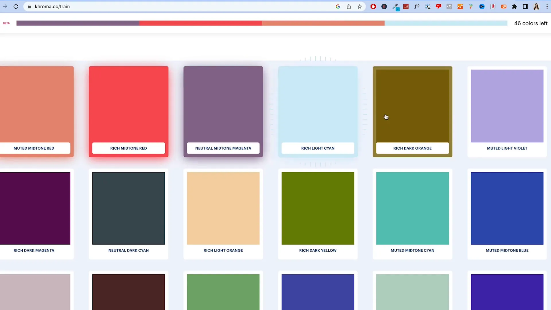Click the red stop-hand ad blocker extension
The width and height of the screenshot is (551, 310).
point(373,6)
